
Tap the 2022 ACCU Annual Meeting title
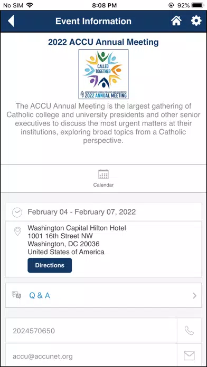coord(103,42)
